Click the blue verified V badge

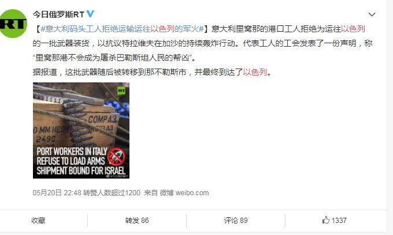90,14
